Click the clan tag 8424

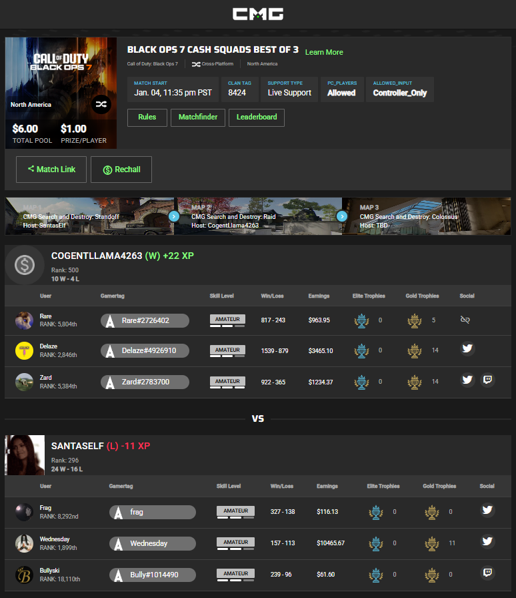tap(237, 93)
